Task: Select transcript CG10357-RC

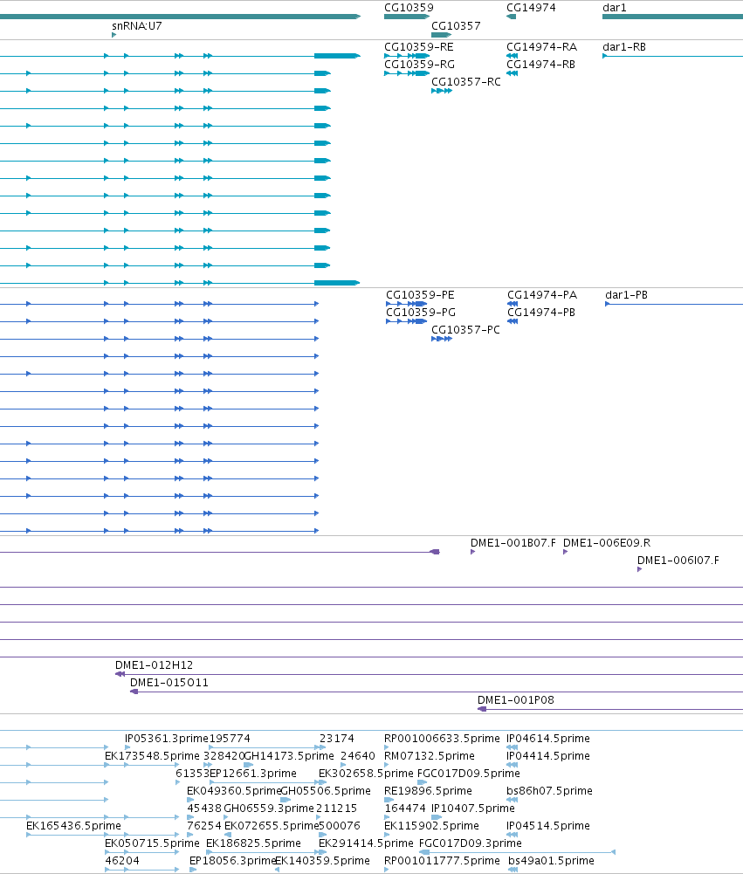Action: (466, 82)
